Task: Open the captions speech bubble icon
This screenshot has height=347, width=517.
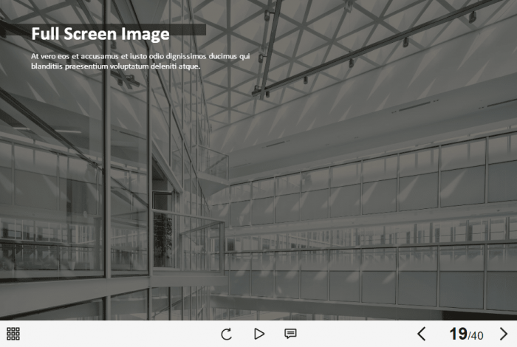Action: tap(290, 334)
